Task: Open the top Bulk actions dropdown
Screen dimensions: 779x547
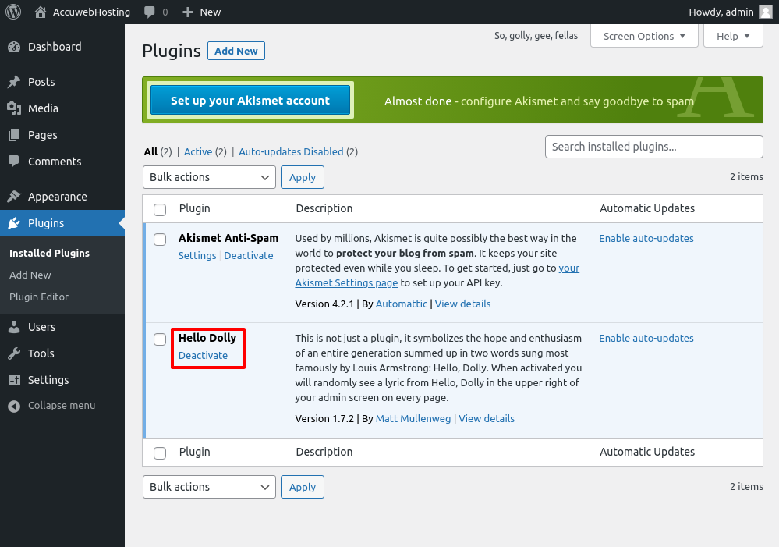Action: coord(209,177)
